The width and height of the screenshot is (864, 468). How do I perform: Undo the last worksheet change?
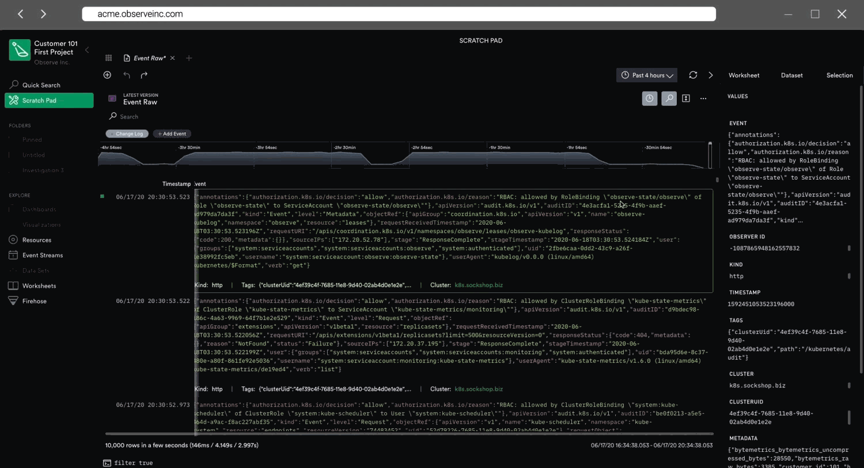[126, 75]
